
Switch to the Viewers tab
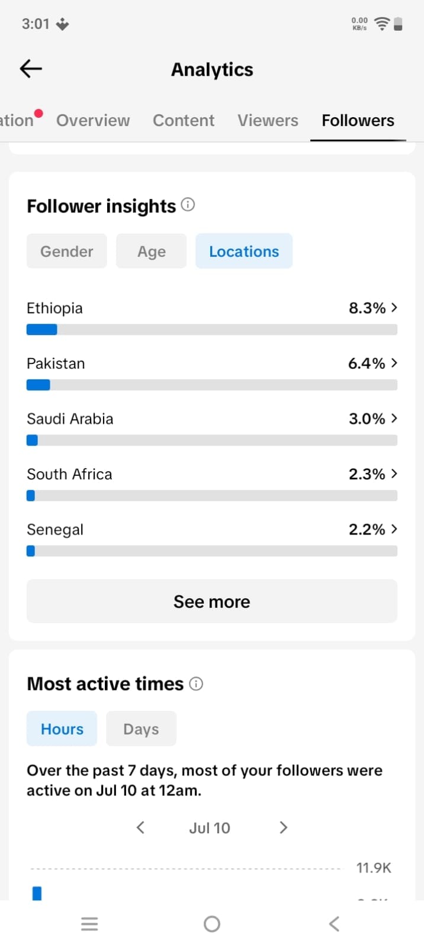tap(268, 120)
